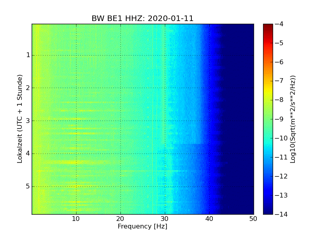Click colorbar tick label −6
Viewport: 317px width, 238px height.
tap(279, 62)
